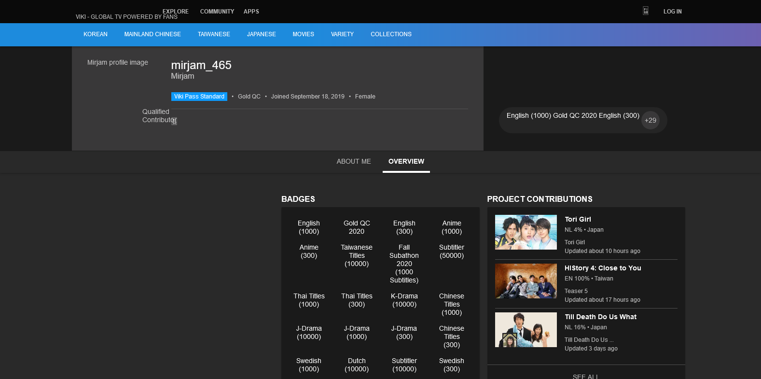The width and height of the screenshot is (761, 379).
Task: Open the Tori Girl thumbnail
Action: coord(526,232)
